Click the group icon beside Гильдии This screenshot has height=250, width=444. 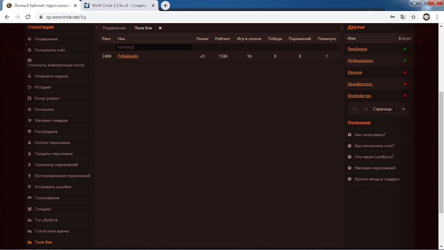[x=29, y=209]
